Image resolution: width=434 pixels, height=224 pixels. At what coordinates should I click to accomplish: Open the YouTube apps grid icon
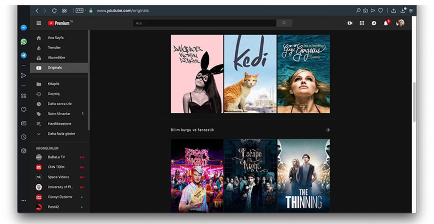[x=361, y=23]
